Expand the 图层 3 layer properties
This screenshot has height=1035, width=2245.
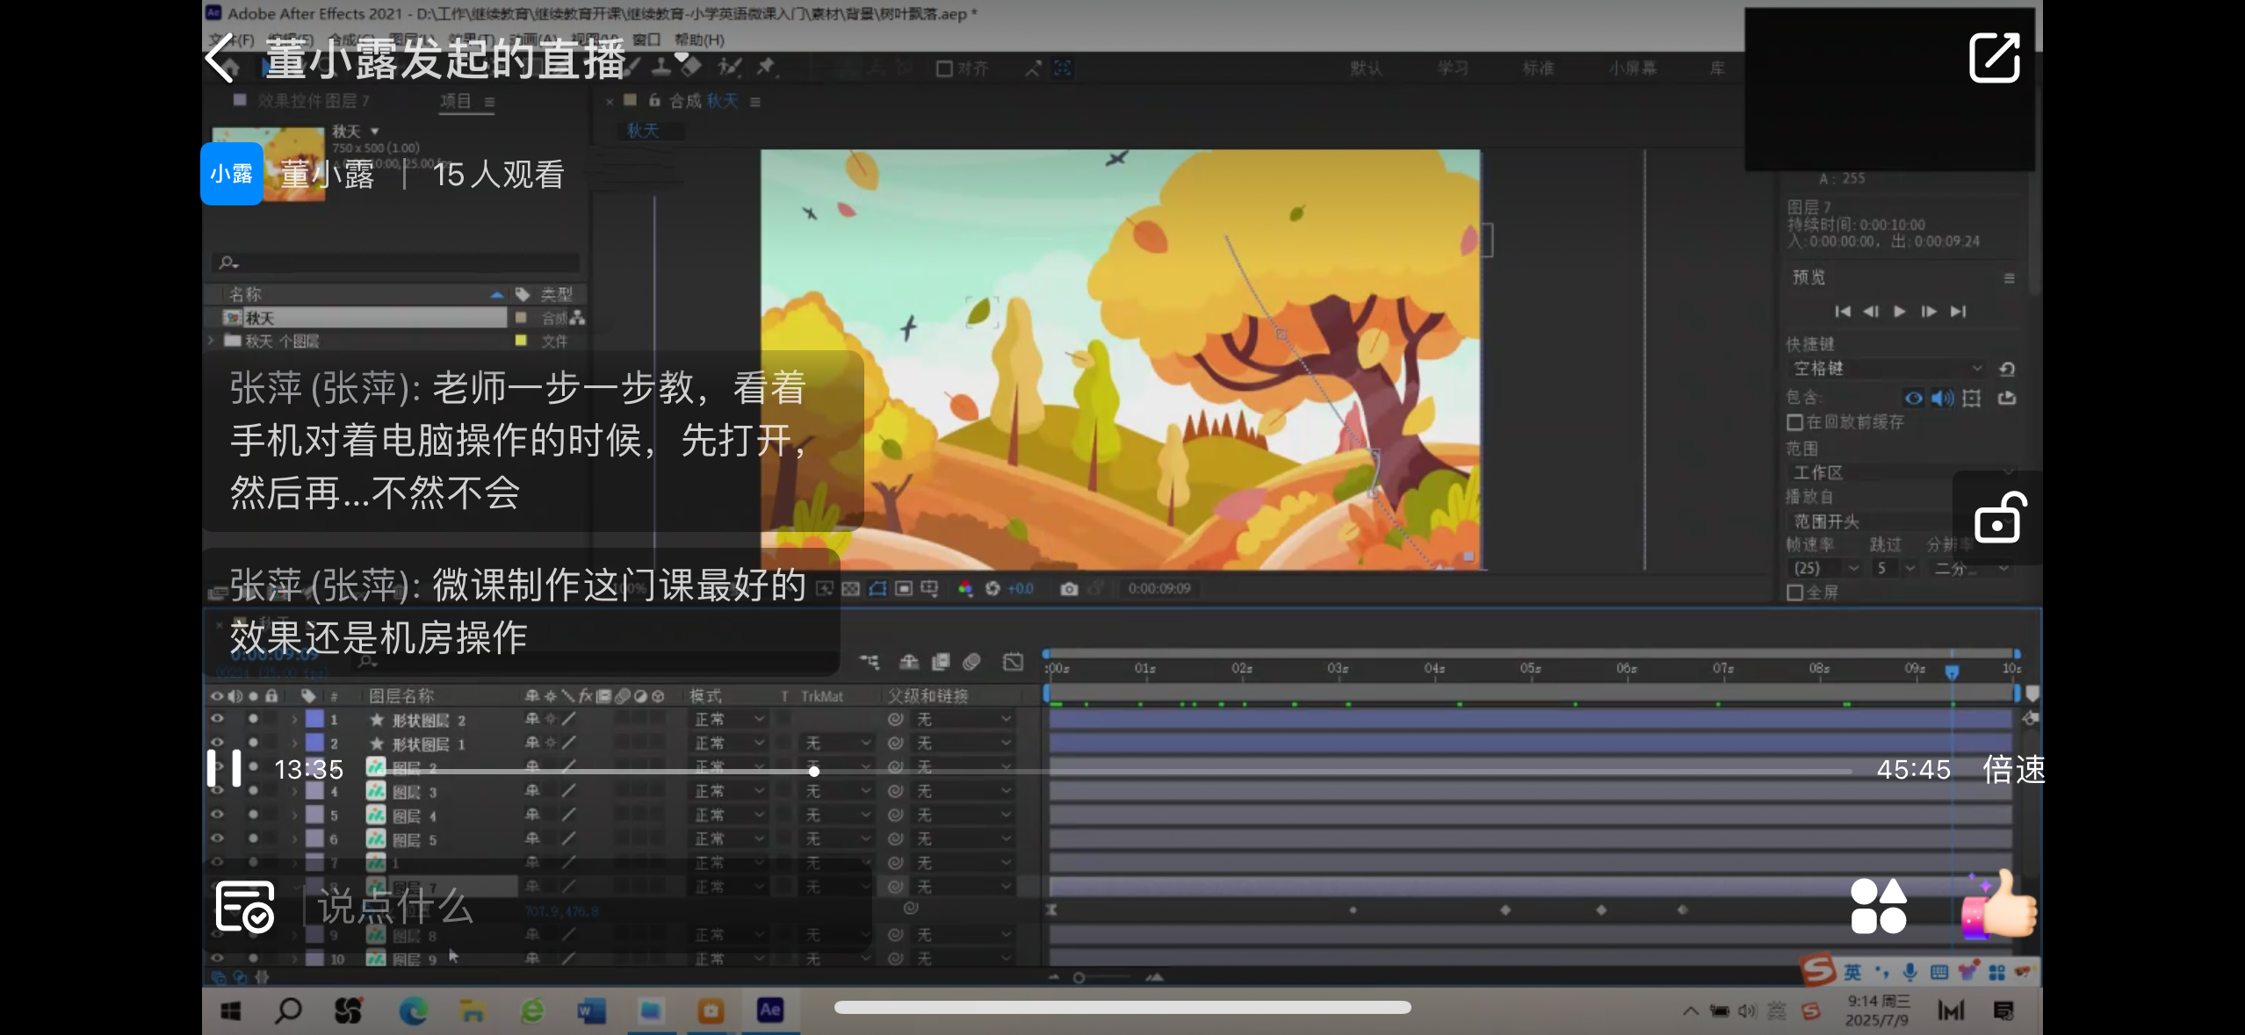294,791
